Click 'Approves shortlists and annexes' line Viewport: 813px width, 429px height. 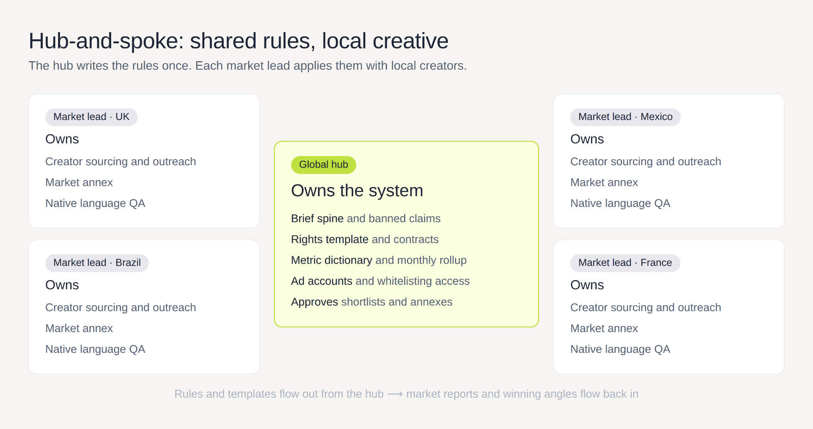(372, 302)
